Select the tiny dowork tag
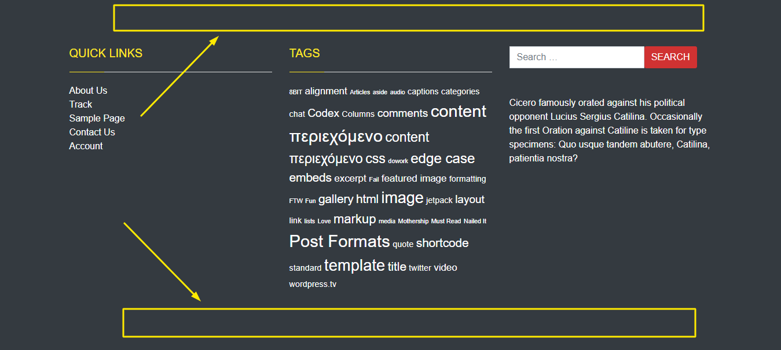The width and height of the screenshot is (781, 350). [398, 161]
